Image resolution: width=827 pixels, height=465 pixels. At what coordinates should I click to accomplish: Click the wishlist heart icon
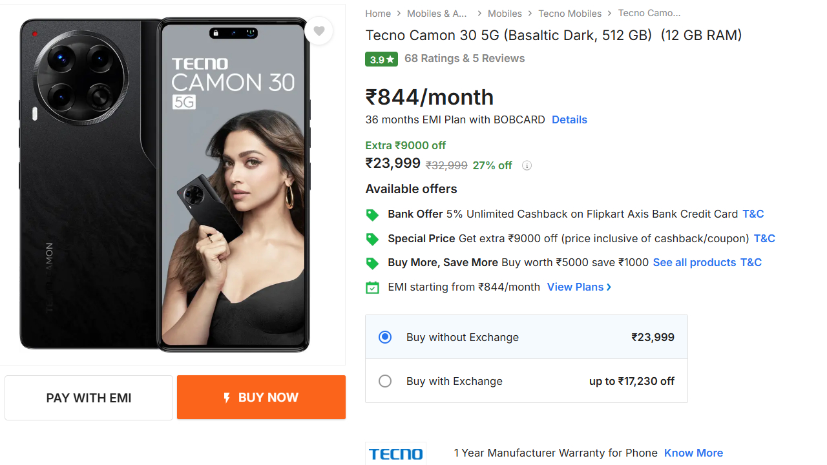[319, 31]
